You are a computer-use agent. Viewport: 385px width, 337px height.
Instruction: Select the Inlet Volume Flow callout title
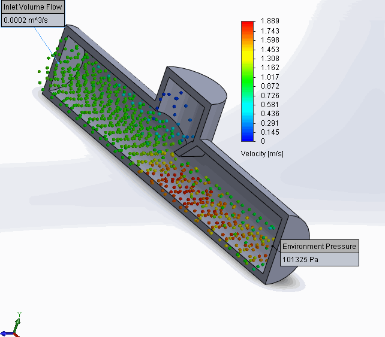(32, 7)
